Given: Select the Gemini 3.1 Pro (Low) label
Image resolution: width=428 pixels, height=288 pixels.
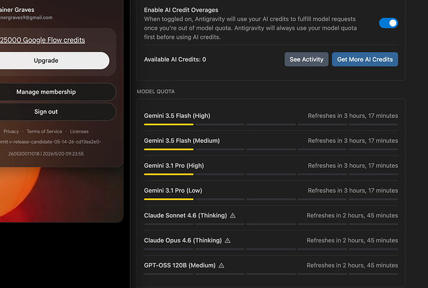Looking at the screenshot, I should click(173, 191).
